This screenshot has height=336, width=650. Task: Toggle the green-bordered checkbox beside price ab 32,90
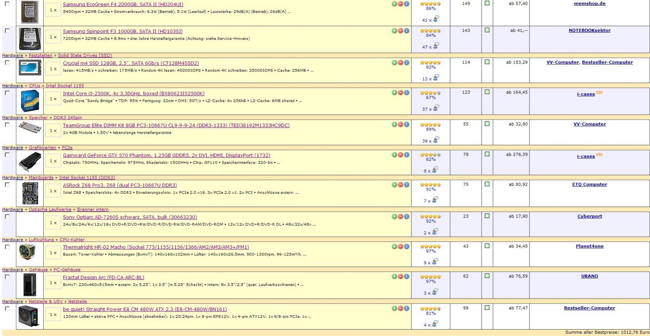point(487,124)
